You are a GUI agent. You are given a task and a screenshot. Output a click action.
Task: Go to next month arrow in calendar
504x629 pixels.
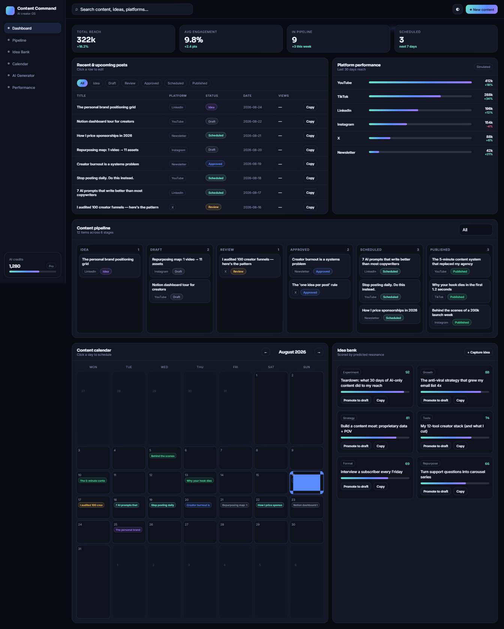point(319,352)
